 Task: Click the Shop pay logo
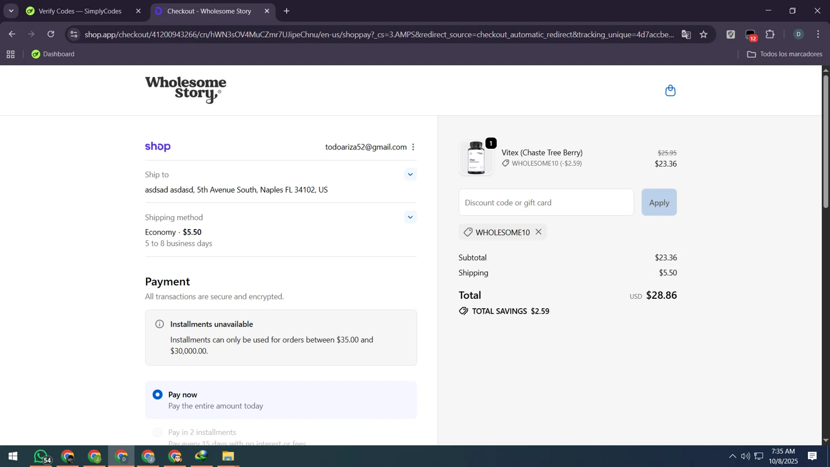point(158,147)
